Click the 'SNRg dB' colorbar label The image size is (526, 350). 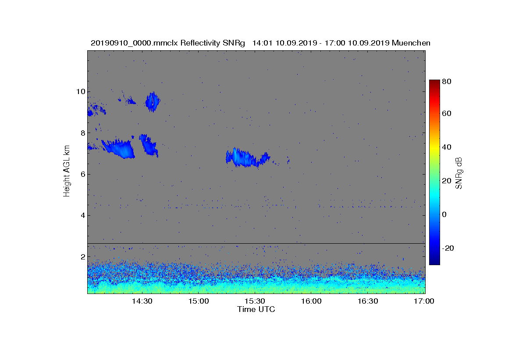[x=459, y=173]
